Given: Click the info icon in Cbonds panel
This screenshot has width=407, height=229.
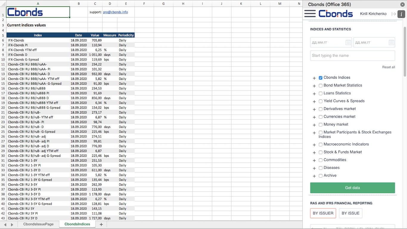Looking at the screenshot, I should point(401,14).
